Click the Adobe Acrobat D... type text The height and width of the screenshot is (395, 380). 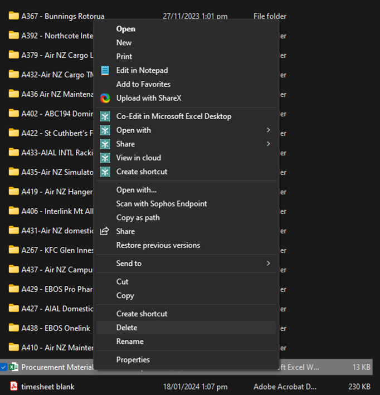285,387
